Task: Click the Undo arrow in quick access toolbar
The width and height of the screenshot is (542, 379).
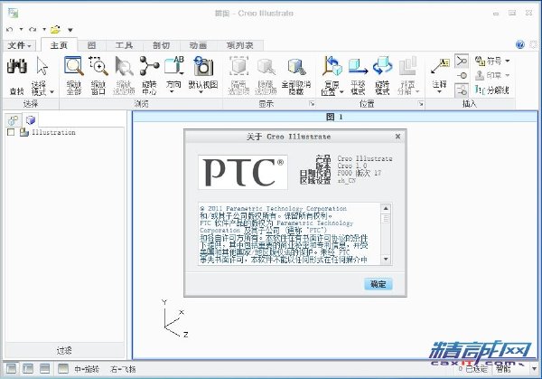Action: point(10,30)
